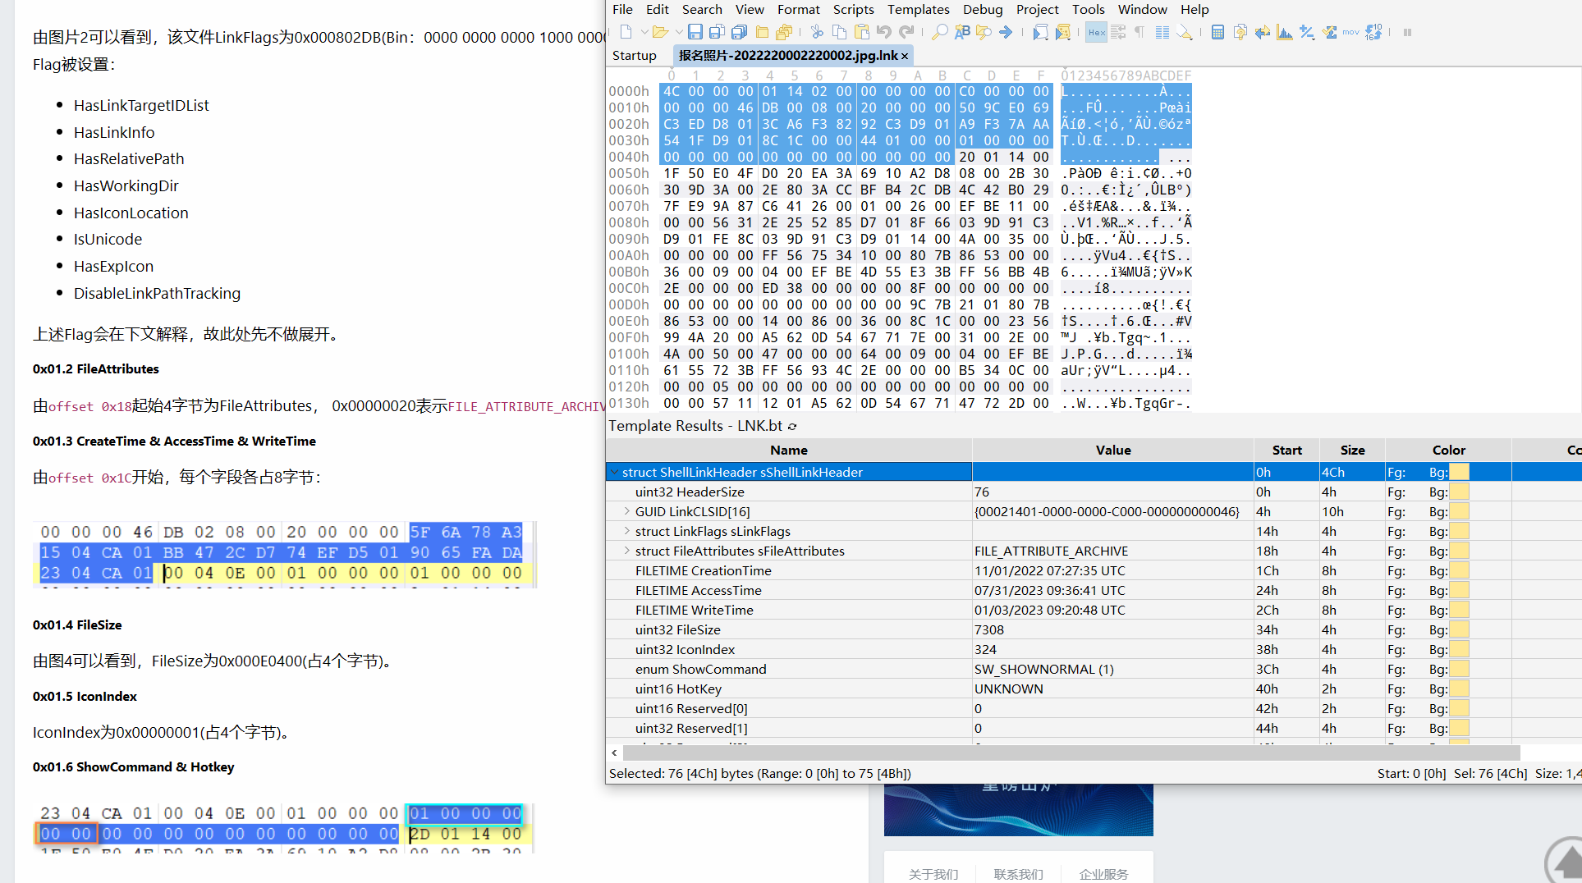Image resolution: width=1582 pixels, height=883 pixels.
Task: Click the 联系我们 link on webpage
Action: [x=1018, y=874]
